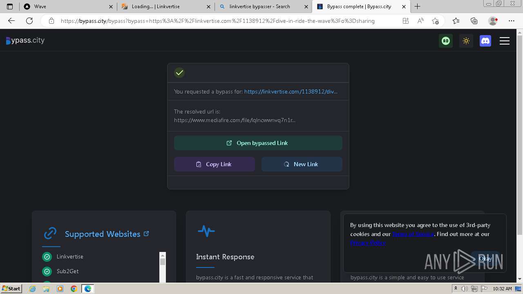
Task: Open Privacy Policy link in cookie notice
Action: (x=368, y=243)
